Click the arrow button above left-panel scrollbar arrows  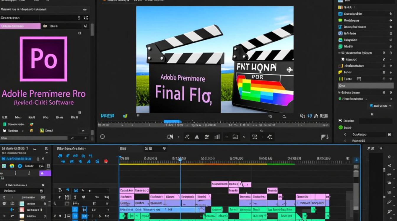click(x=83, y=131)
